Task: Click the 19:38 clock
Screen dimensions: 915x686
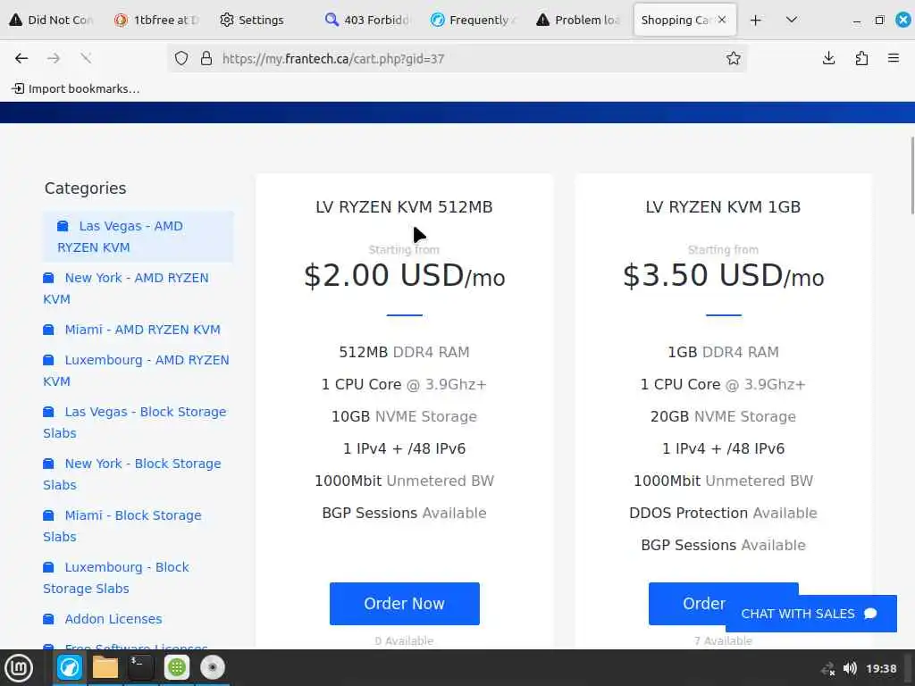Action: 881,668
